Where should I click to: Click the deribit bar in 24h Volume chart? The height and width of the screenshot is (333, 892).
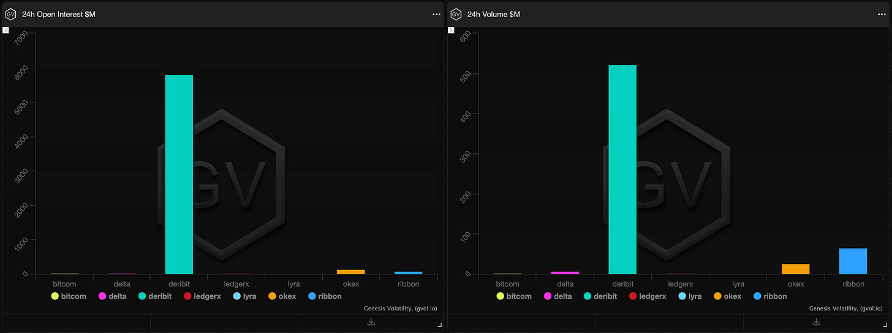tap(622, 169)
